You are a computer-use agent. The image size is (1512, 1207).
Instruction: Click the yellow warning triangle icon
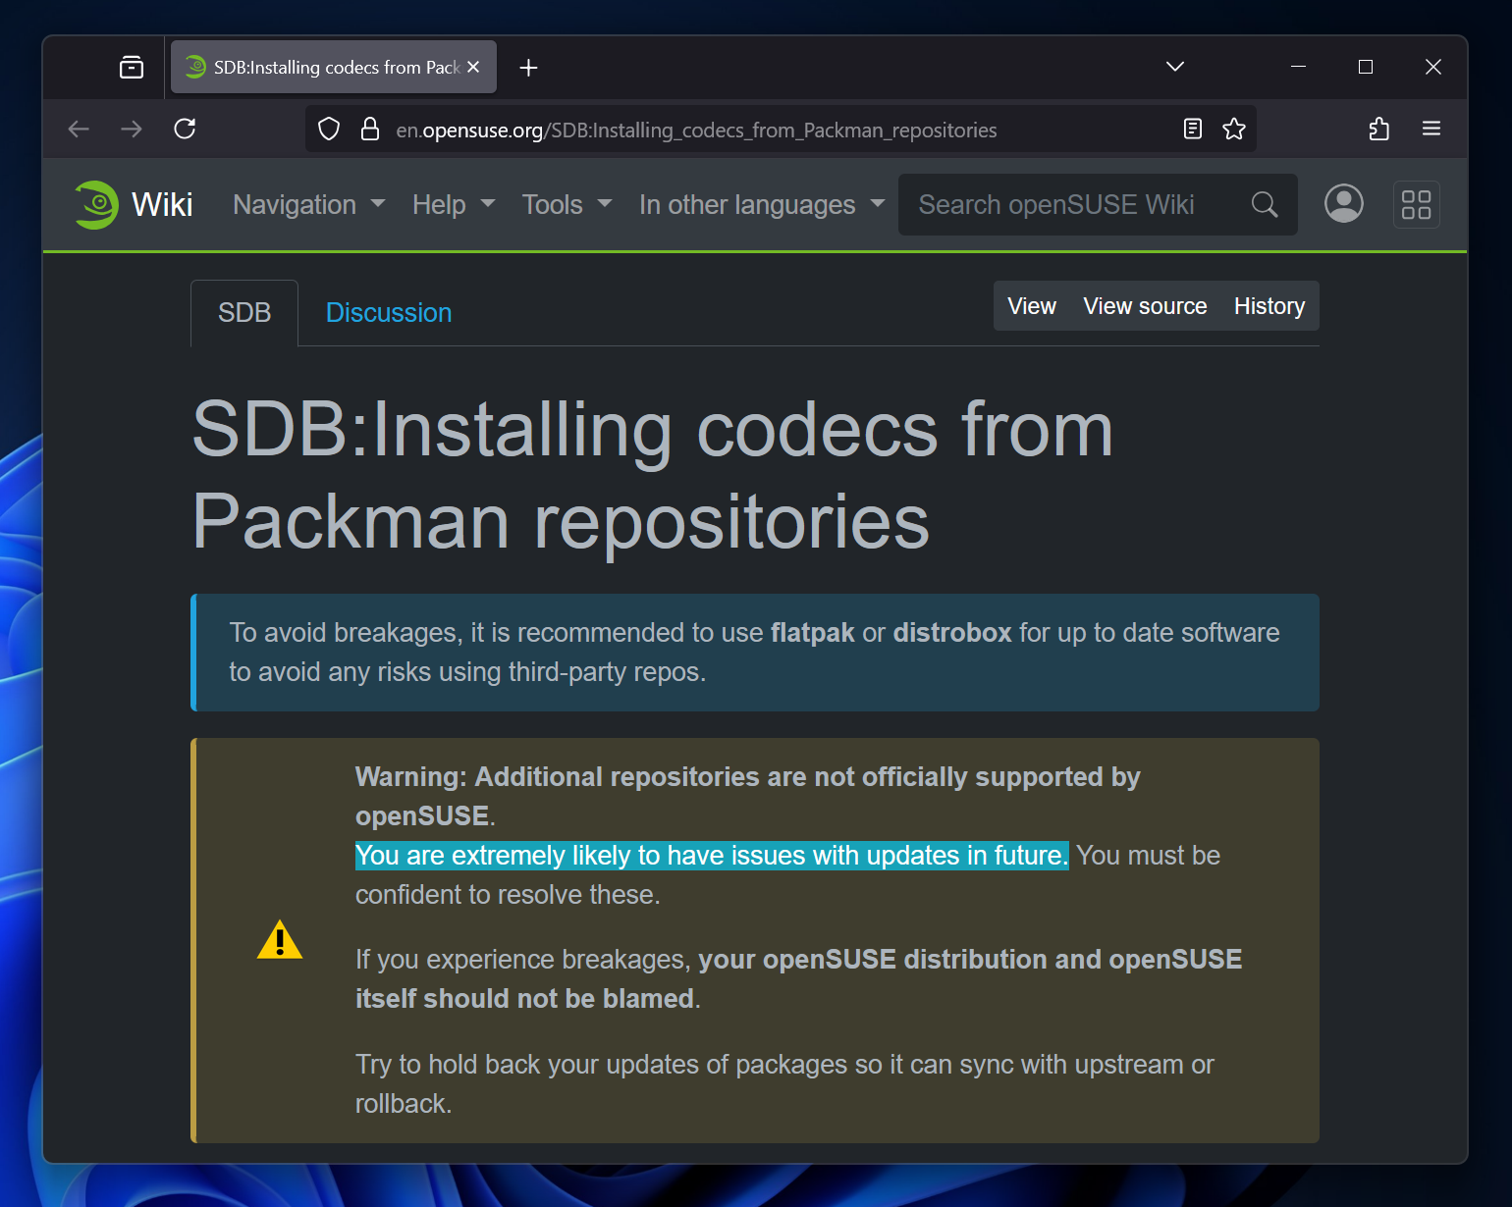280,940
